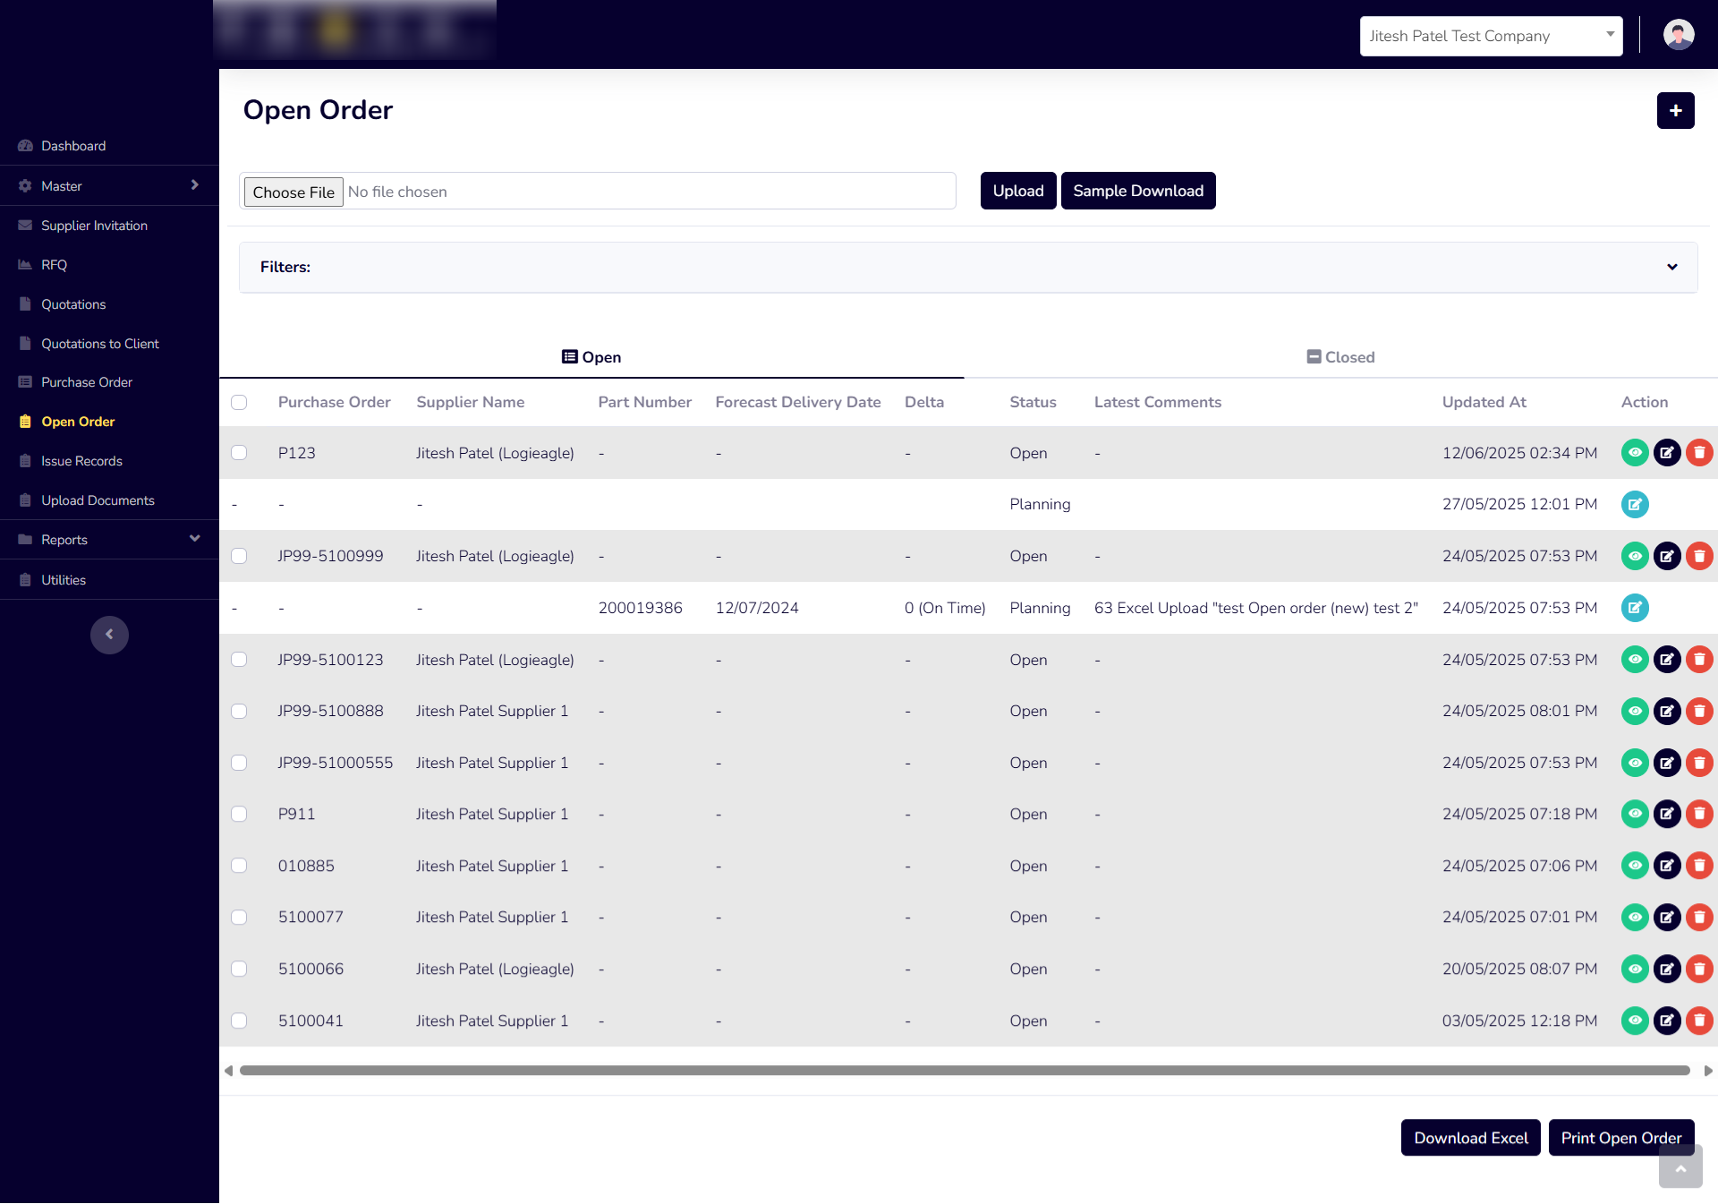The height and width of the screenshot is (1204, 1718).
Task: Tick checkbox for JP99-5100123
Action: [x=239, y=660]
